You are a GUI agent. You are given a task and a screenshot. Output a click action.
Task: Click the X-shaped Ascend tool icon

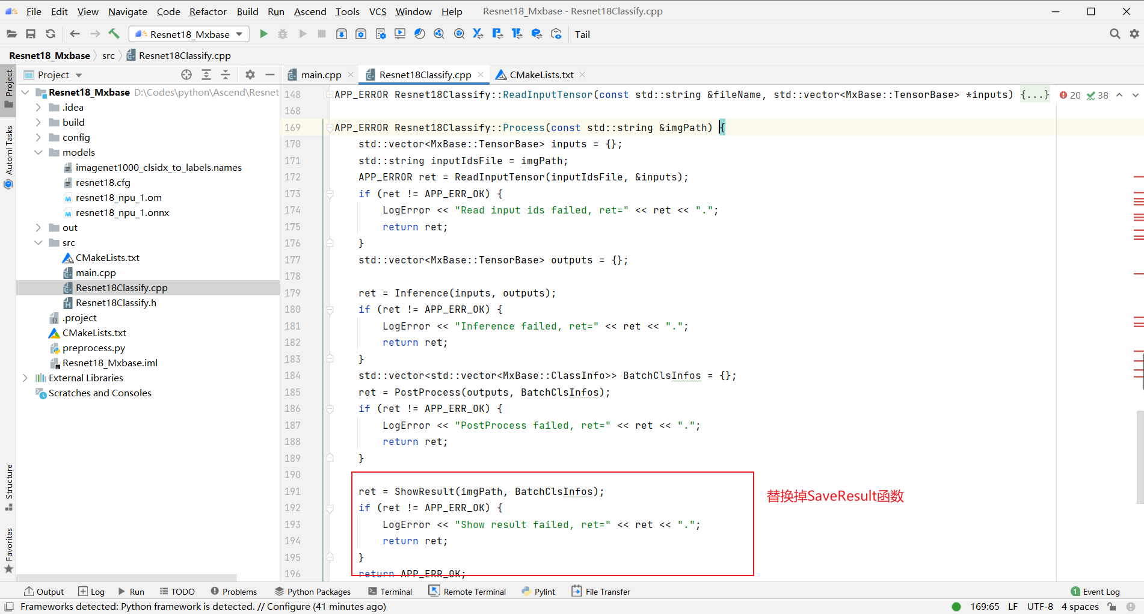pyautogui.click(x=478, y=34)
